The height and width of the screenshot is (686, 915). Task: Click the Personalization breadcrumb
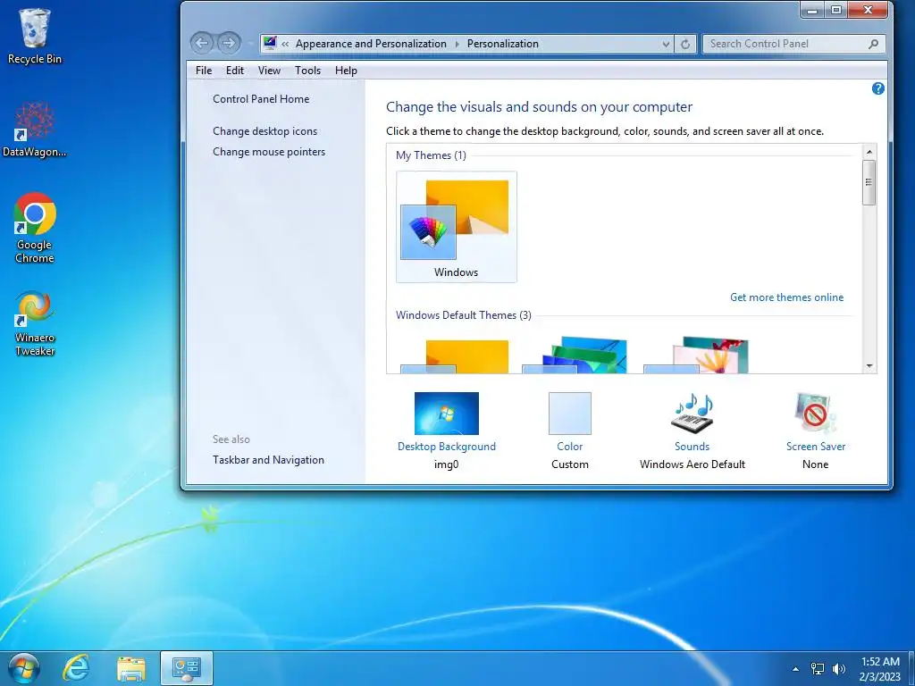[502, 44]
